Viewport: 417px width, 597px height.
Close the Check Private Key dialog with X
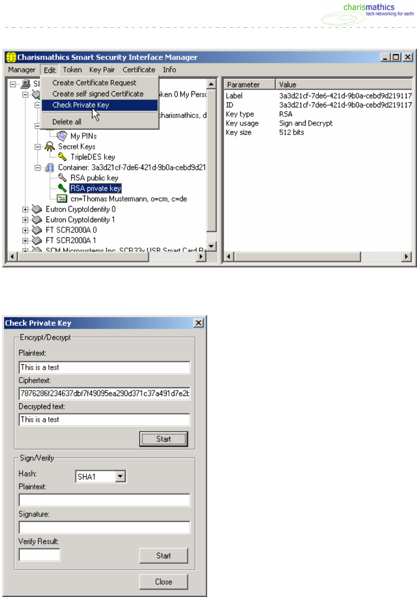[x=199, y=323]
